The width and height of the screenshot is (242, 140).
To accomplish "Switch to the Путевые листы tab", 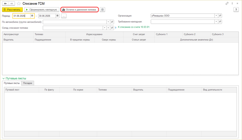I will (x=12, y=83).
